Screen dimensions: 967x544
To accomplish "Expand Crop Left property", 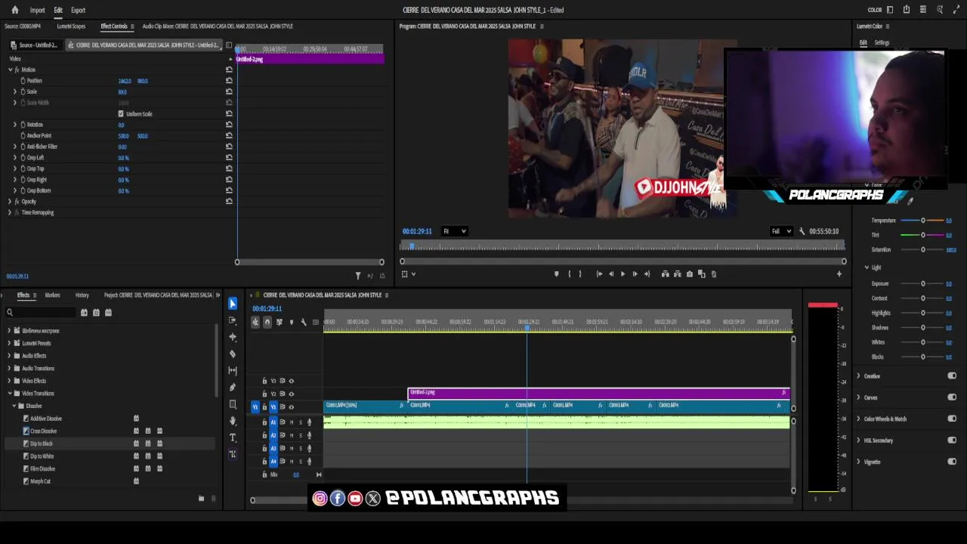I will coord(14,158).
